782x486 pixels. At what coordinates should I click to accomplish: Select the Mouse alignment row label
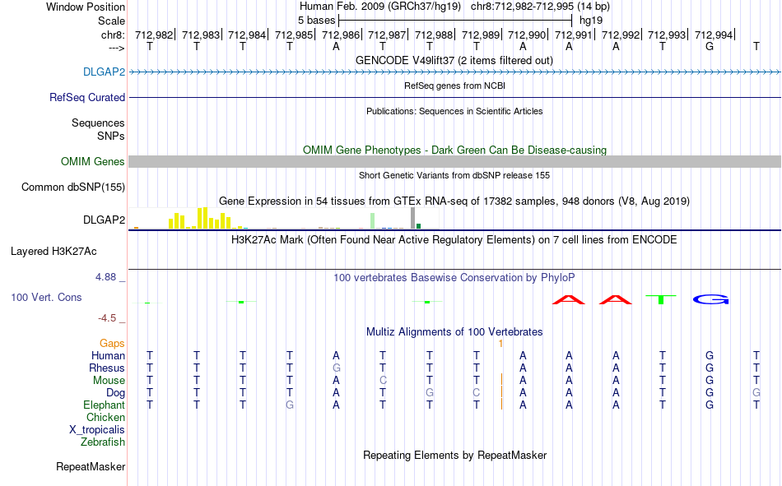click(109, 380)
